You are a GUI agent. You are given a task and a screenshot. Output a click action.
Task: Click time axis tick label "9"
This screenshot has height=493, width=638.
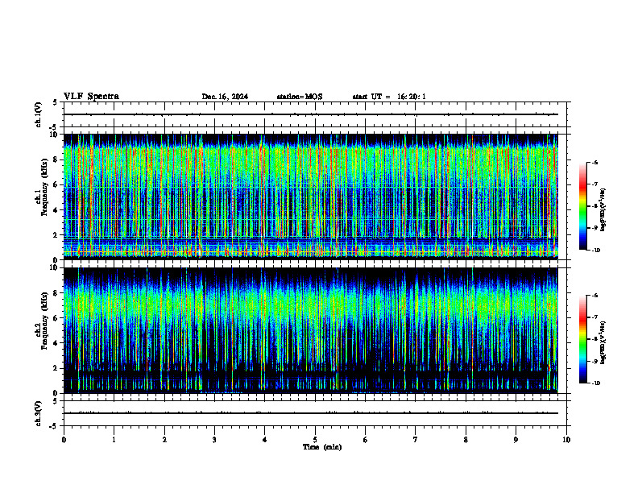click(x=516, y=440)
